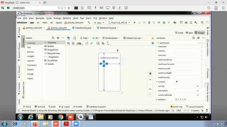Minimize the Attributes panel with minus icon
Screen dimensions: 227x127
(203, 38)
